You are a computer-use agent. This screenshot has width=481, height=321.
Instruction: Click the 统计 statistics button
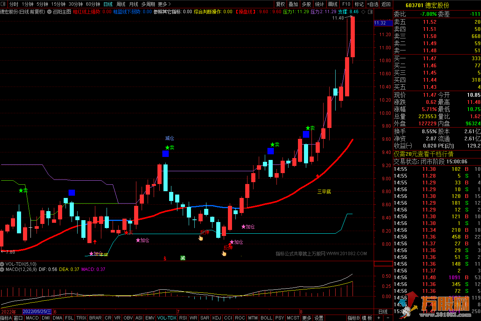[x=319, y=4]
